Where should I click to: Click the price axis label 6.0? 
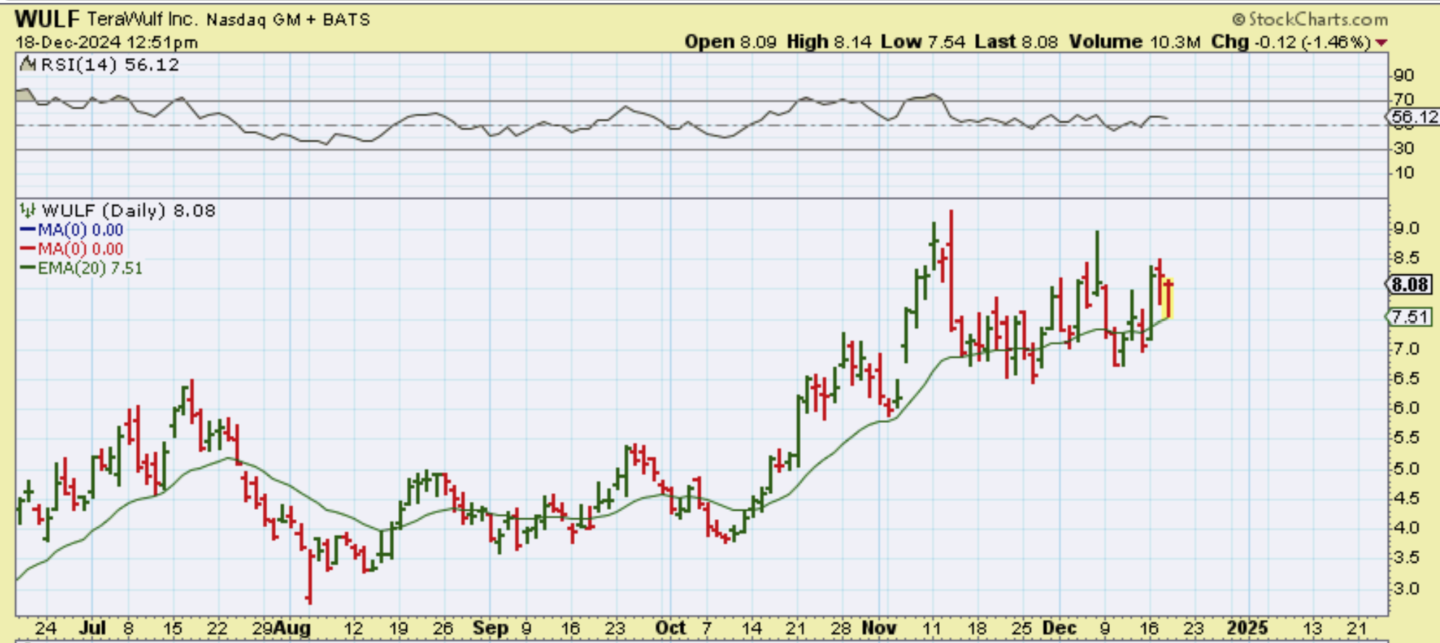pyautogui.click(x=1407, y=408)
